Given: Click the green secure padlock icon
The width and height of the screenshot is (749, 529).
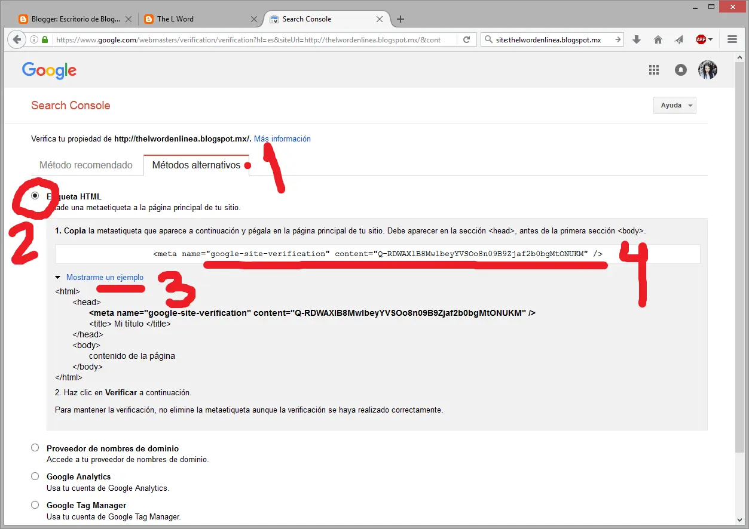Looking at the screenshot, I should point(45,40).
